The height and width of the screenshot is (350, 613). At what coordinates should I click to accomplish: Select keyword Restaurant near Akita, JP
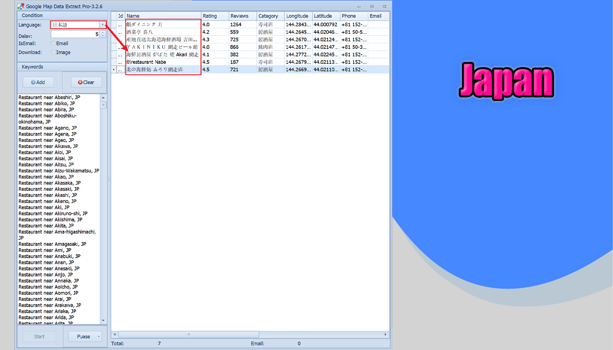[46, 226]
